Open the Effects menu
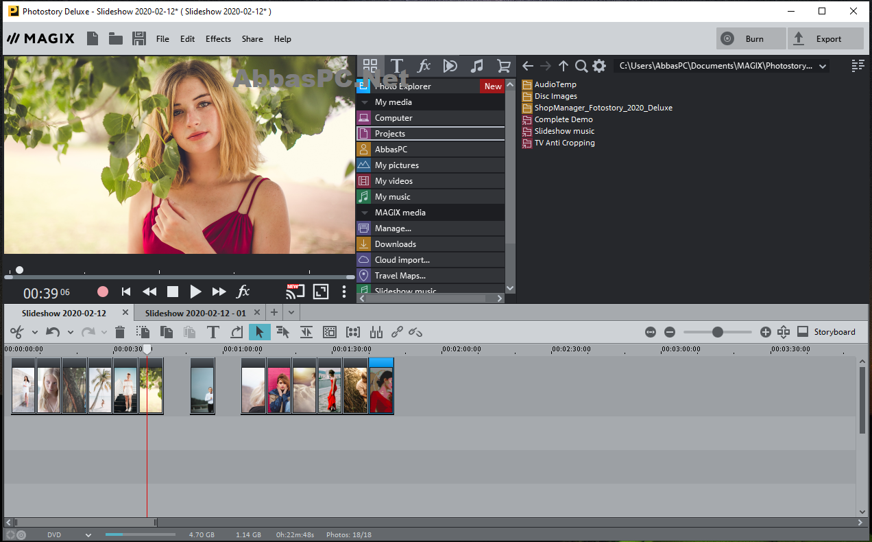872x542 pixels. (218, 39)
